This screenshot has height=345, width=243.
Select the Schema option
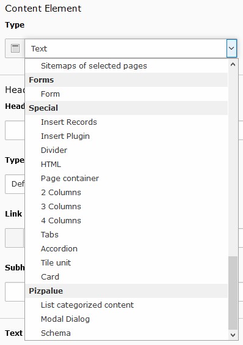point(126,333)
